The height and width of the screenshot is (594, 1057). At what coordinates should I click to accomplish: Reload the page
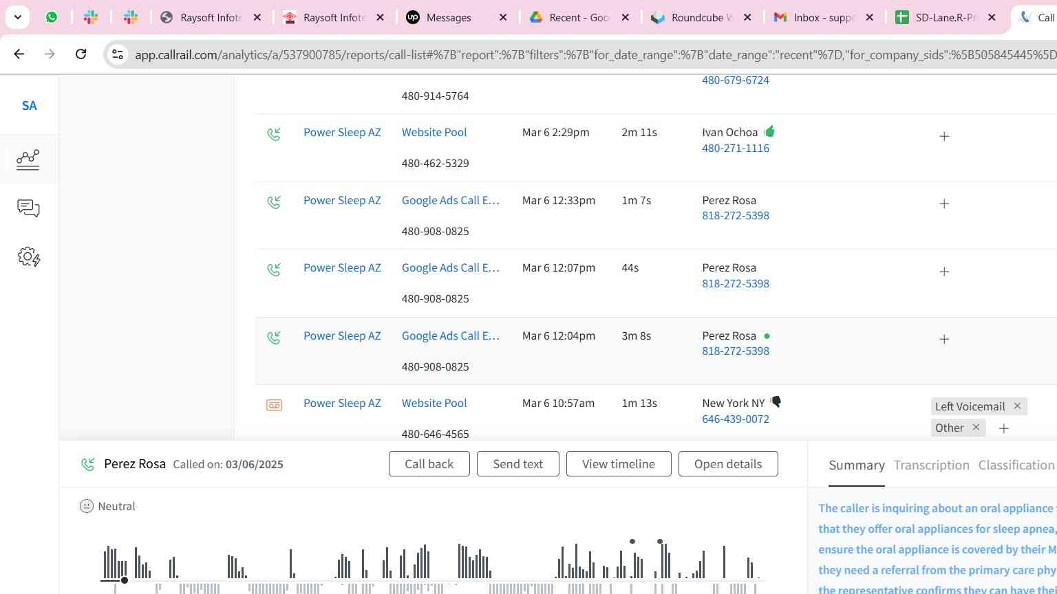81,54
